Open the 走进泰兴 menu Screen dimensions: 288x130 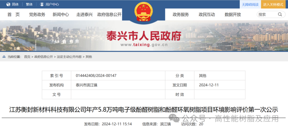(85, 15)
